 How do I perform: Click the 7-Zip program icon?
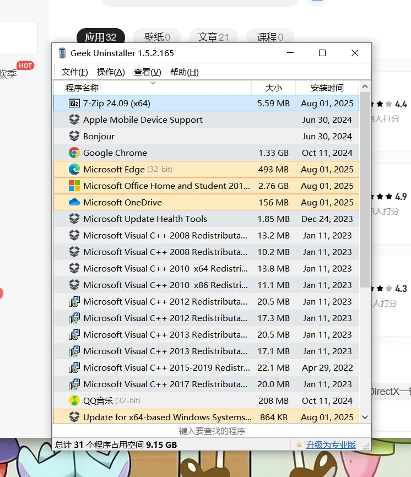tap(74, 104)
